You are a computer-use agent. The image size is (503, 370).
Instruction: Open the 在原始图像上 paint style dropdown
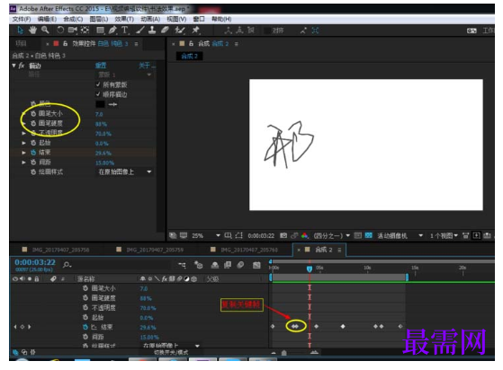coord(124,172)
